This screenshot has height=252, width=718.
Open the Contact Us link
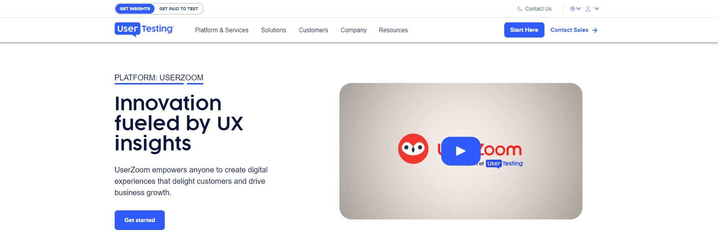tap(538, 9)
